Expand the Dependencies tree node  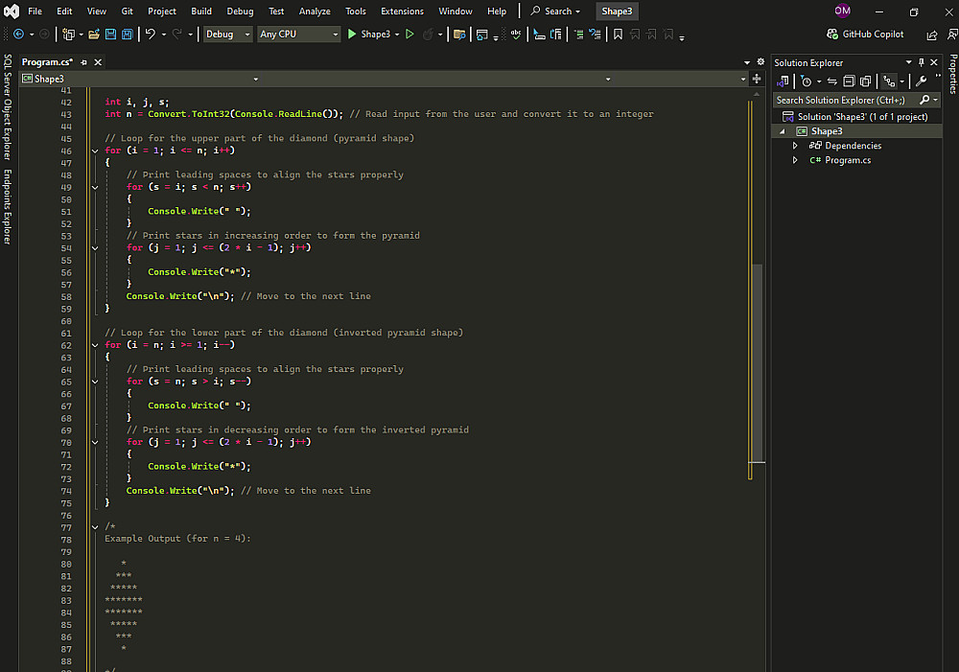tap(795, 146)
